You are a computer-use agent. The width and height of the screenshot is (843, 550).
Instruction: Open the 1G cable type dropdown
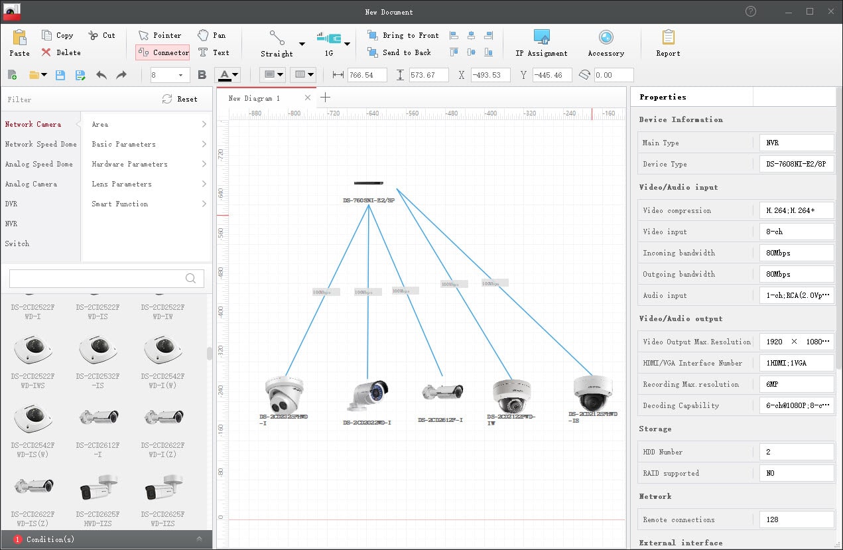[x=347, y=44]
